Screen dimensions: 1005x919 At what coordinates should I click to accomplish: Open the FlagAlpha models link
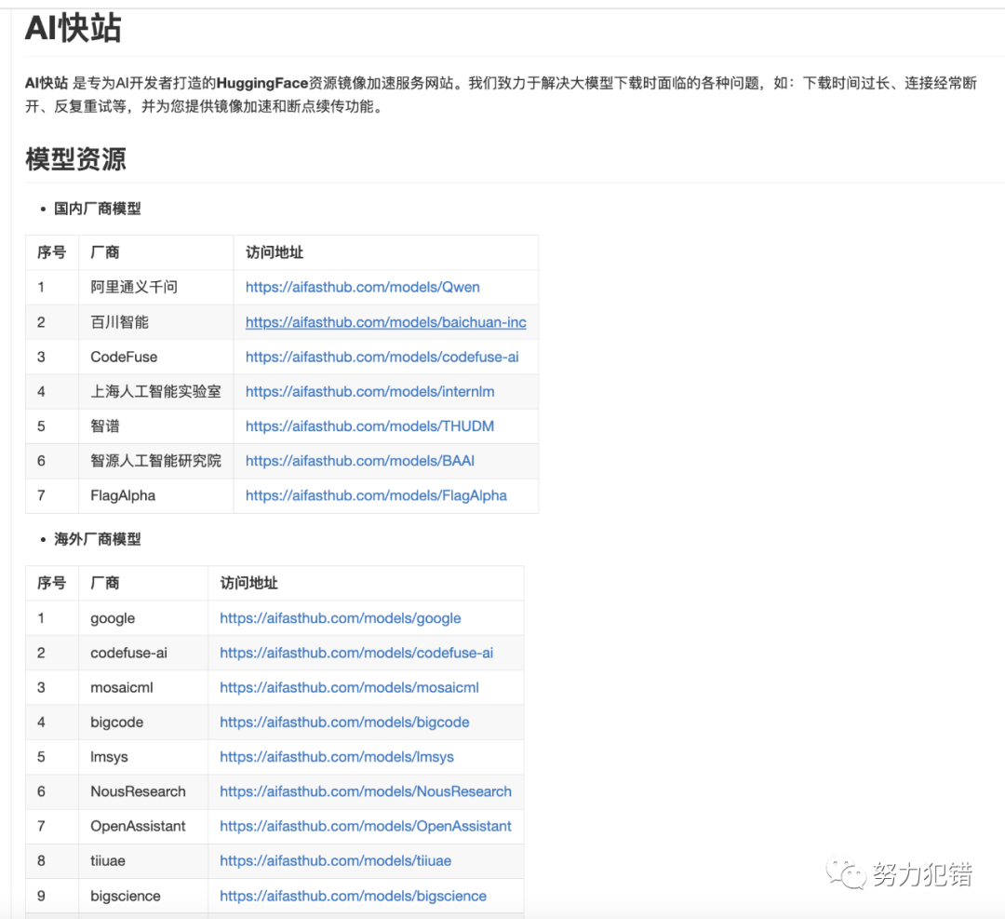click(376, 495)
